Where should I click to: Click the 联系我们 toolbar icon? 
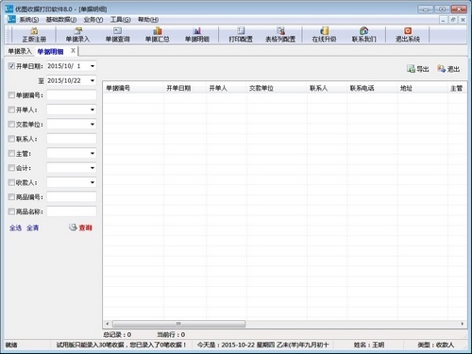364,35
